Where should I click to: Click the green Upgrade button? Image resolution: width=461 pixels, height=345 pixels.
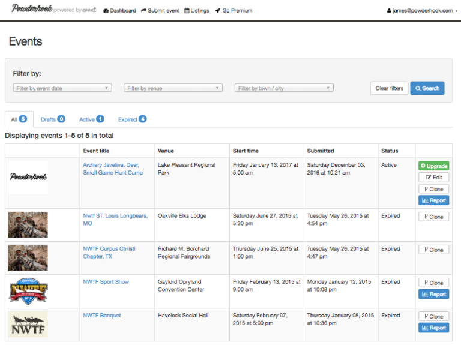433,166
